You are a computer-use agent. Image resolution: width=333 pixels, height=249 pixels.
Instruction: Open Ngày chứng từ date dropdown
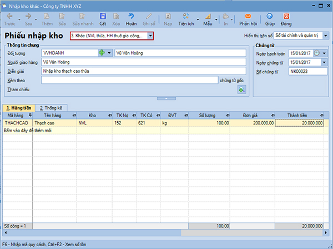coord(324,62)
